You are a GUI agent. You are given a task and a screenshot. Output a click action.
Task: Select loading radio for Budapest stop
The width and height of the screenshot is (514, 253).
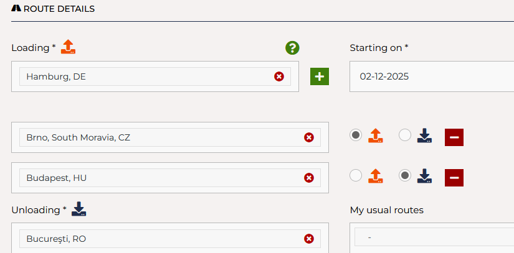pyautogui.click(x=356, y=176)
